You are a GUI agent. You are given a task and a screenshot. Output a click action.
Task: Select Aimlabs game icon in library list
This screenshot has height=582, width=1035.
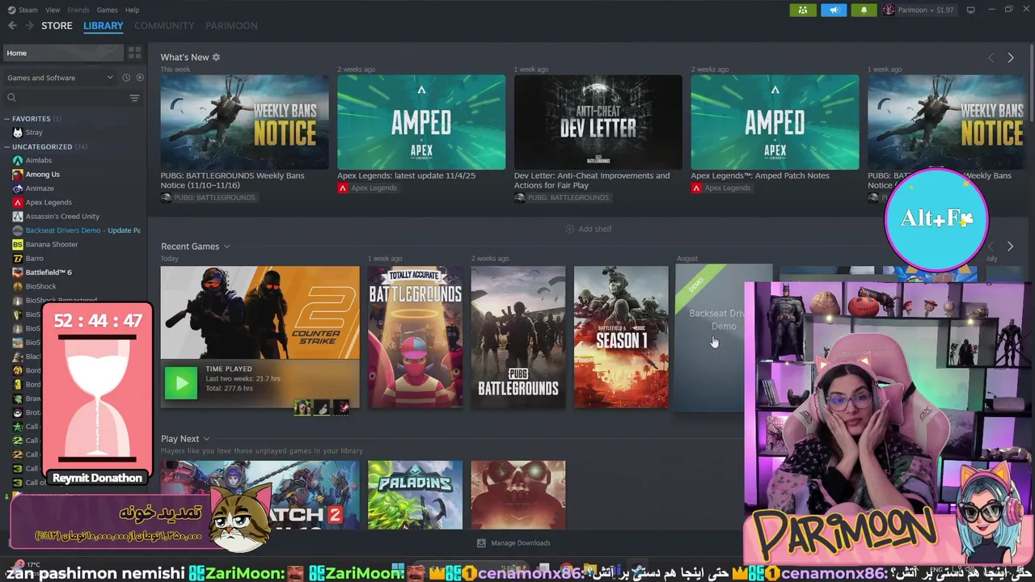pos(18,160)
